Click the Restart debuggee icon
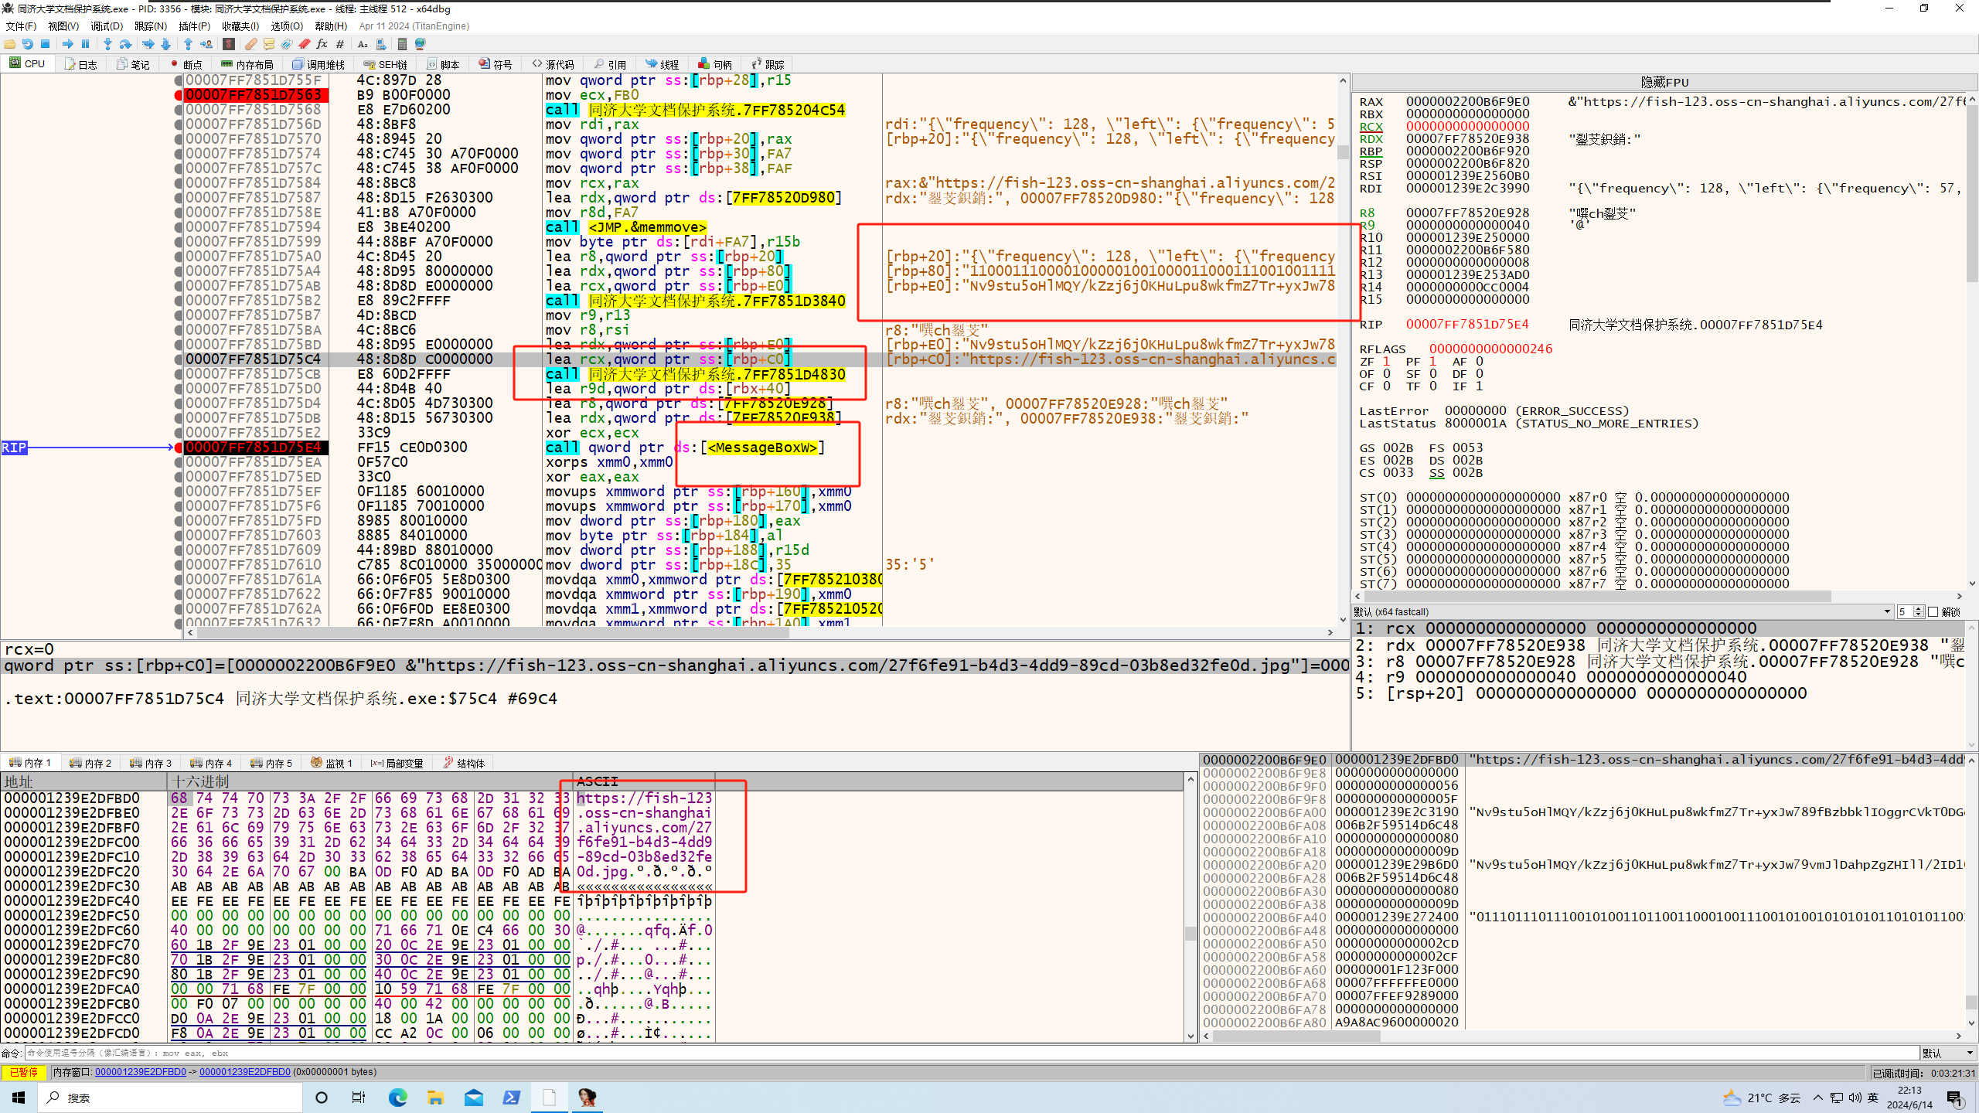1979x1113 pixels. point(28,44)
